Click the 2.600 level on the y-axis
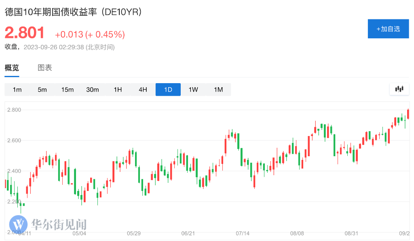The width and height of the screenshot is (414, 241). (x=14, y=140)
